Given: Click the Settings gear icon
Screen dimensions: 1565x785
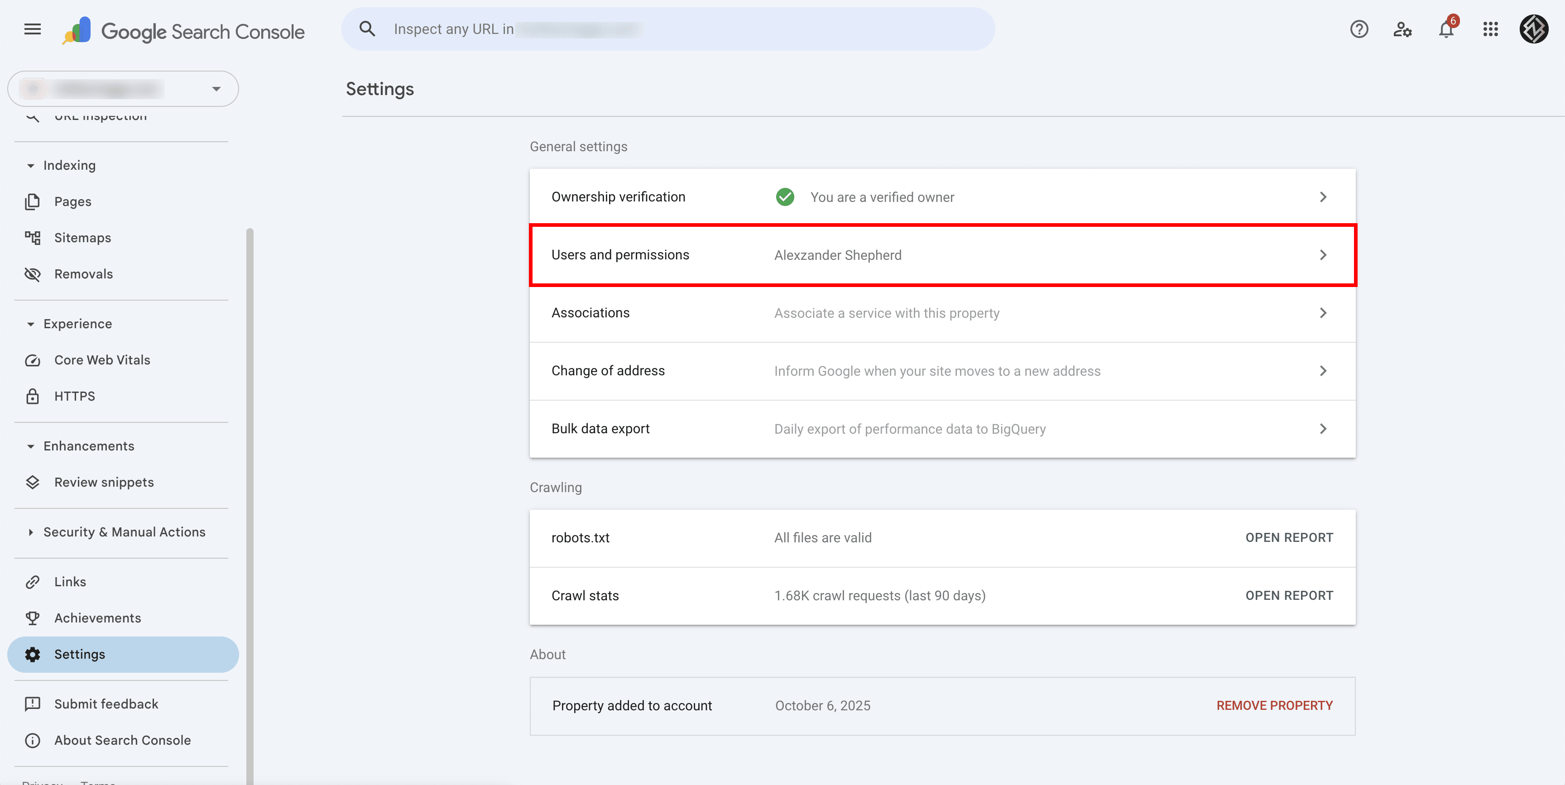Looking at the screenshot, I should tap(33, 654).
